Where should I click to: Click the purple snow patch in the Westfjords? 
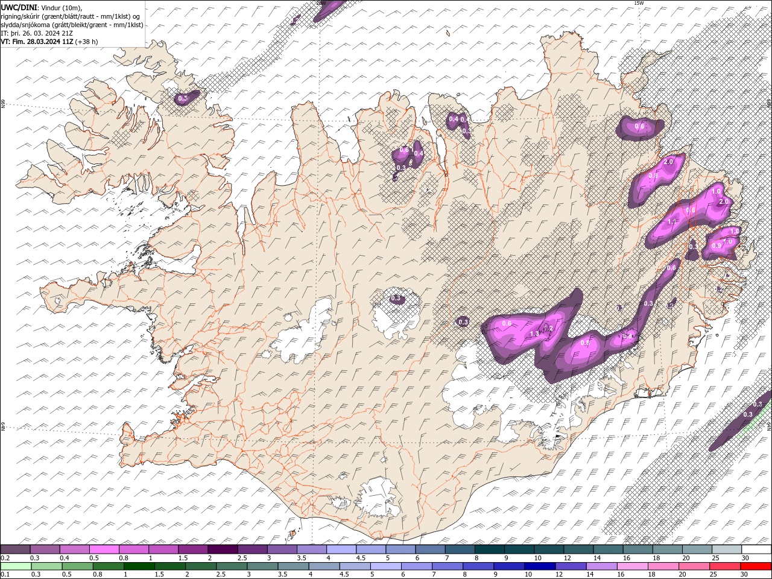186,98
